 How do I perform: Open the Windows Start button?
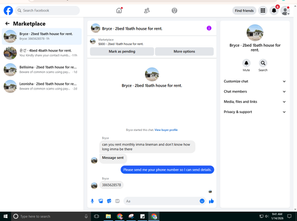click(5, 216)
